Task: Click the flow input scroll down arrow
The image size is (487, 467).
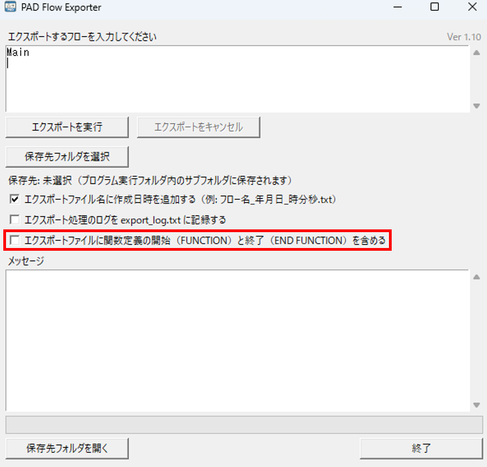Action: coord(477,106)
